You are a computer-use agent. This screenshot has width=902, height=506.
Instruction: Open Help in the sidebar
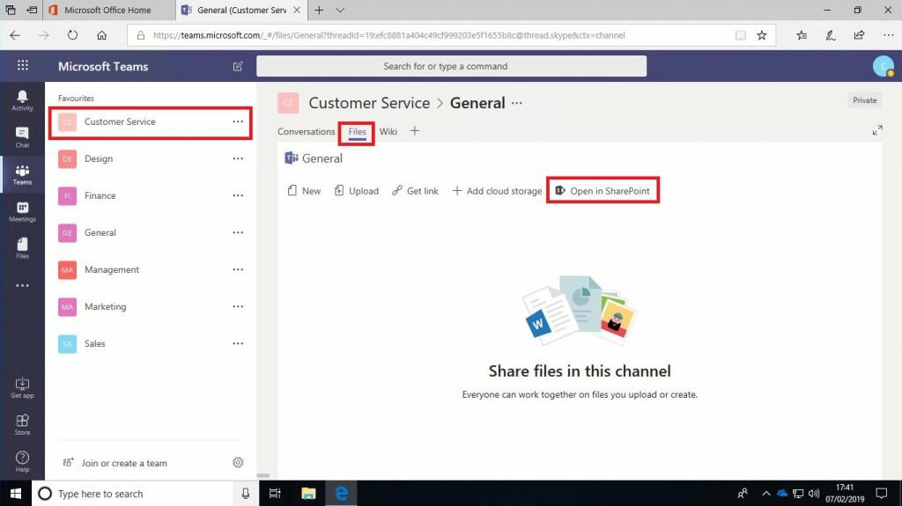point(22,462)
